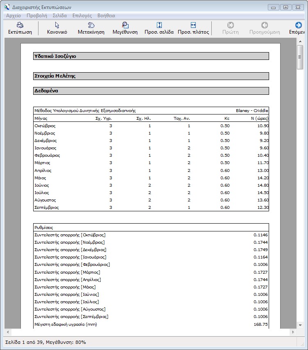This screenshot has height=350, width=308.
Task: Click the Εκτύπωση printer icon
Action: [x=20, y=25]
